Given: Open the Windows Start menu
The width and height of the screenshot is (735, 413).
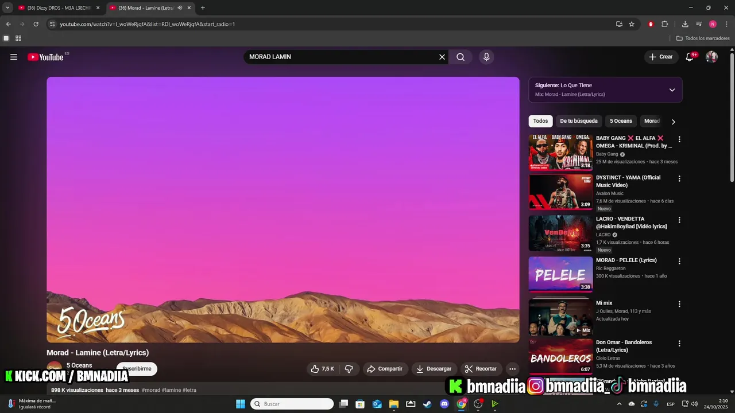Looking at the screenshot, I should 241,404.
